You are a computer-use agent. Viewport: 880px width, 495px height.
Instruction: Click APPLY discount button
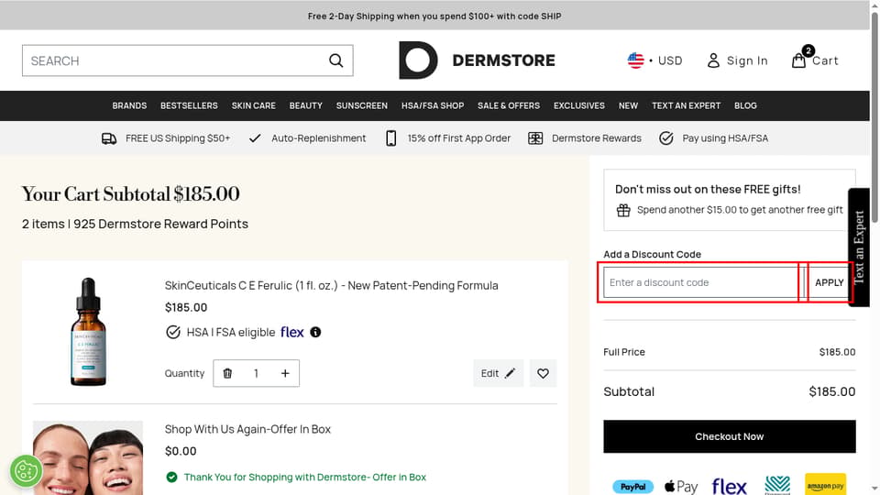[x=829, y=282]
